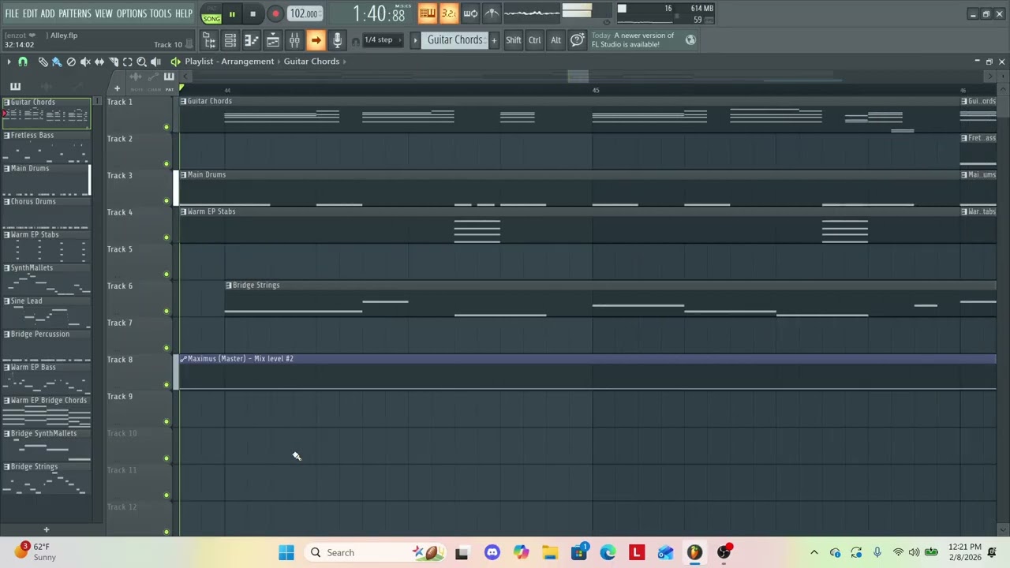Open the VIEW menu
The height and width of the screenshot is (568, 1010).
click(x=104, y=14)
